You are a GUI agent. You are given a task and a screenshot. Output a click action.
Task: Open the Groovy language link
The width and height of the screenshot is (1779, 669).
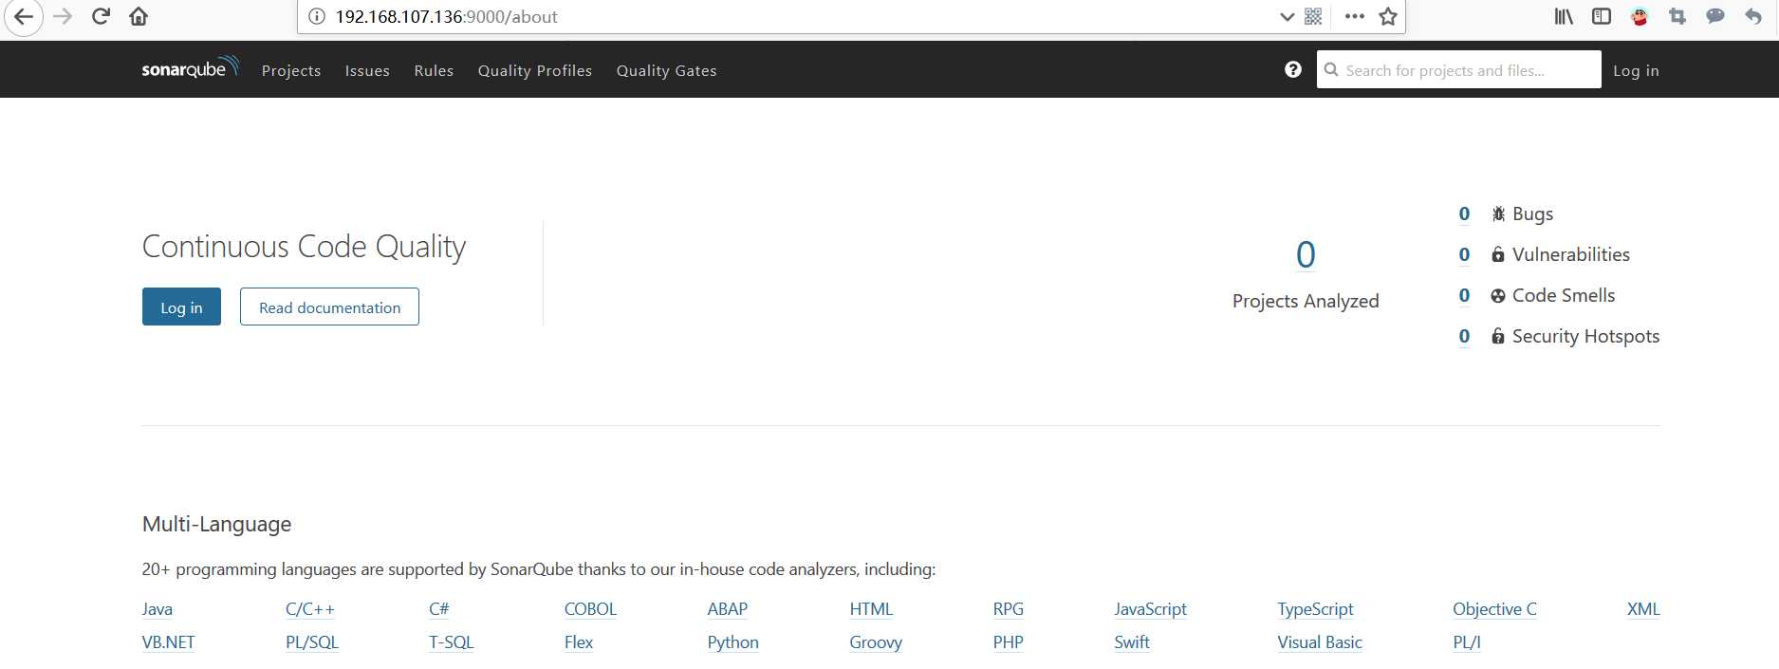pos(876,642)
